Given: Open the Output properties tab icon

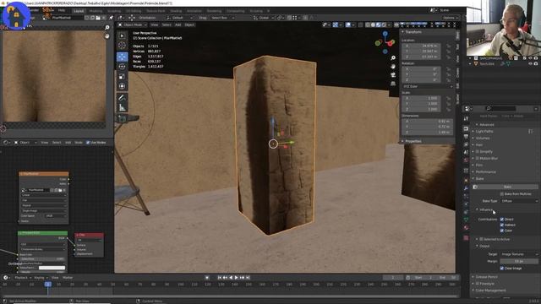Looking at the screenshot, I should pyautogui.click(x=466, y=137).
